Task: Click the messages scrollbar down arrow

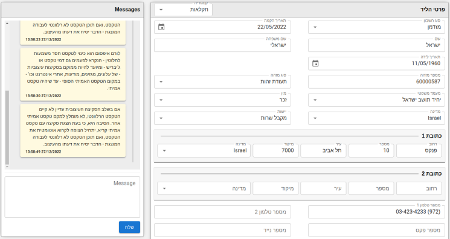Action: tap(7, 167)
